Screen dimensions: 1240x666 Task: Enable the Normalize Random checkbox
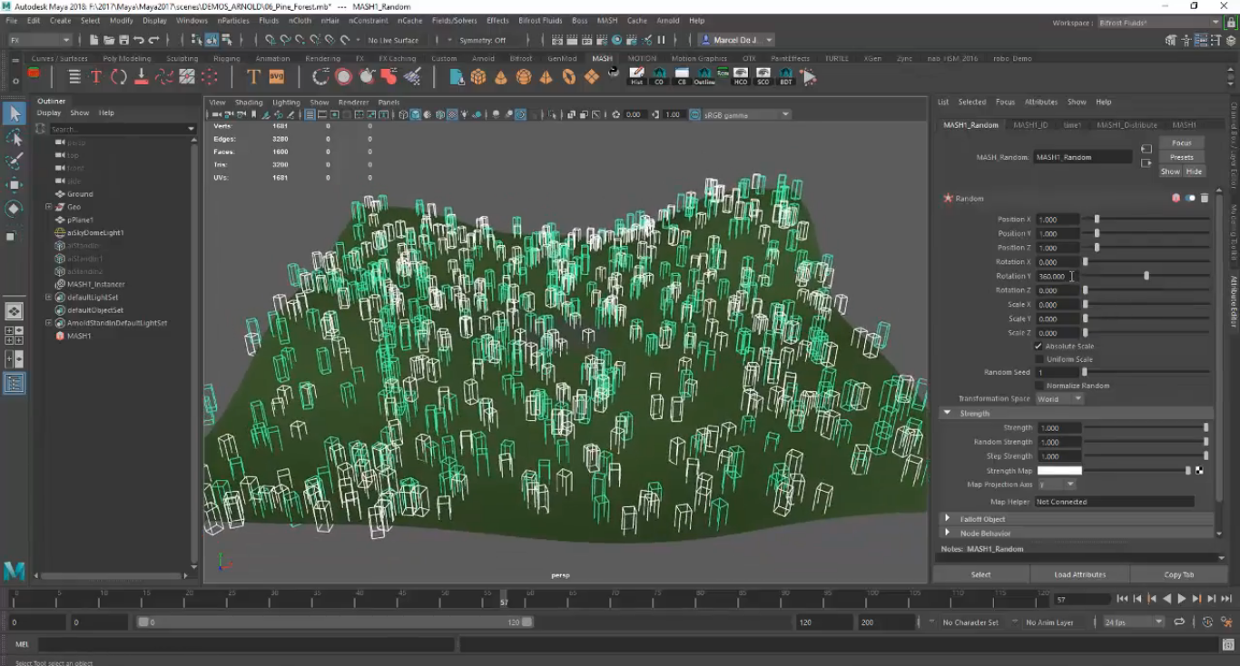(1038, 386)
